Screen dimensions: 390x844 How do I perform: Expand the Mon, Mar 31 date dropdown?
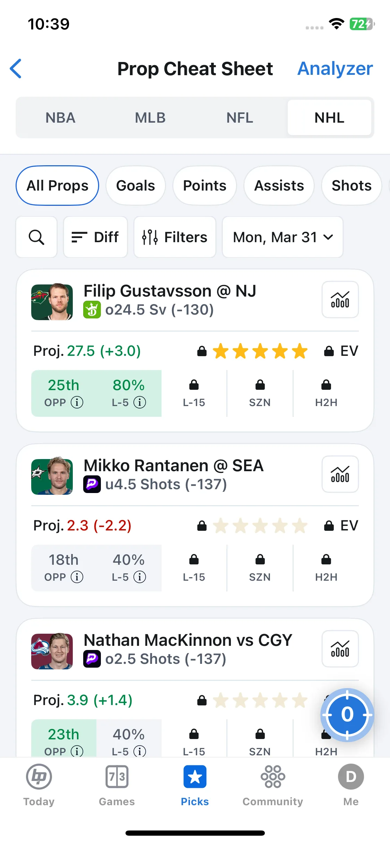[x=283, y=237]
